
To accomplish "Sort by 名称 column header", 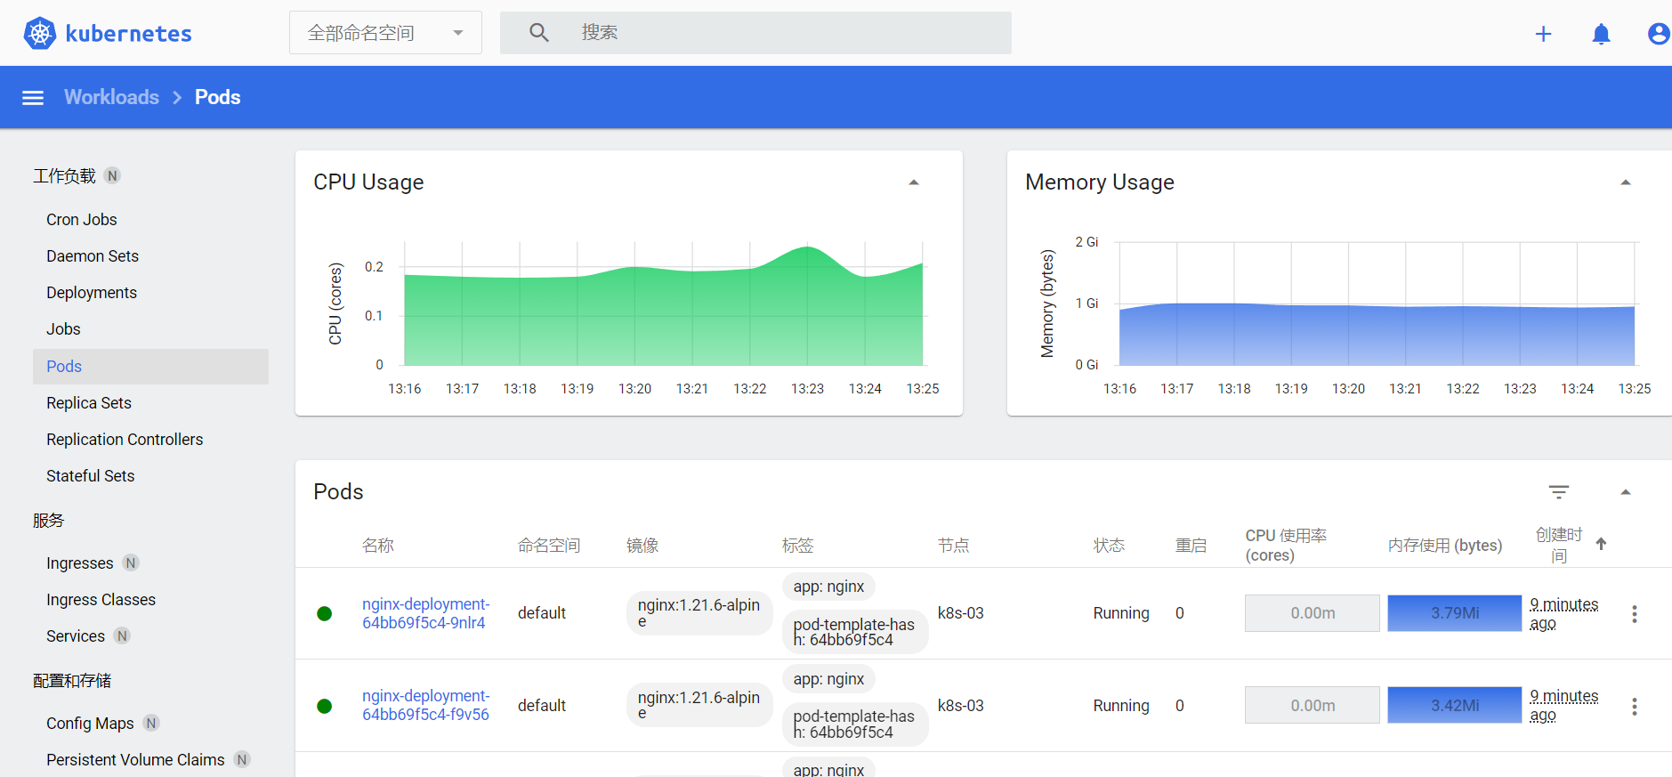I will tap(378, 545).
